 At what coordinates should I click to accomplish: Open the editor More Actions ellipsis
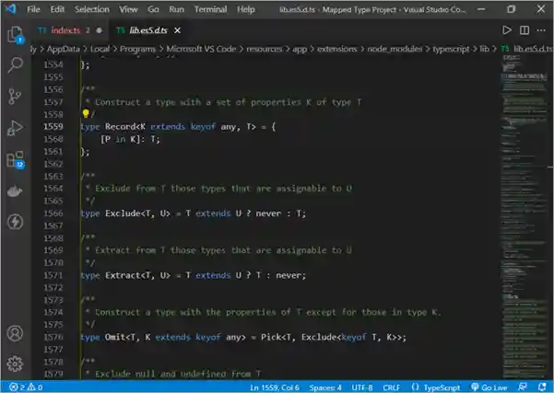pyautogui.click(x=541, y=30)
